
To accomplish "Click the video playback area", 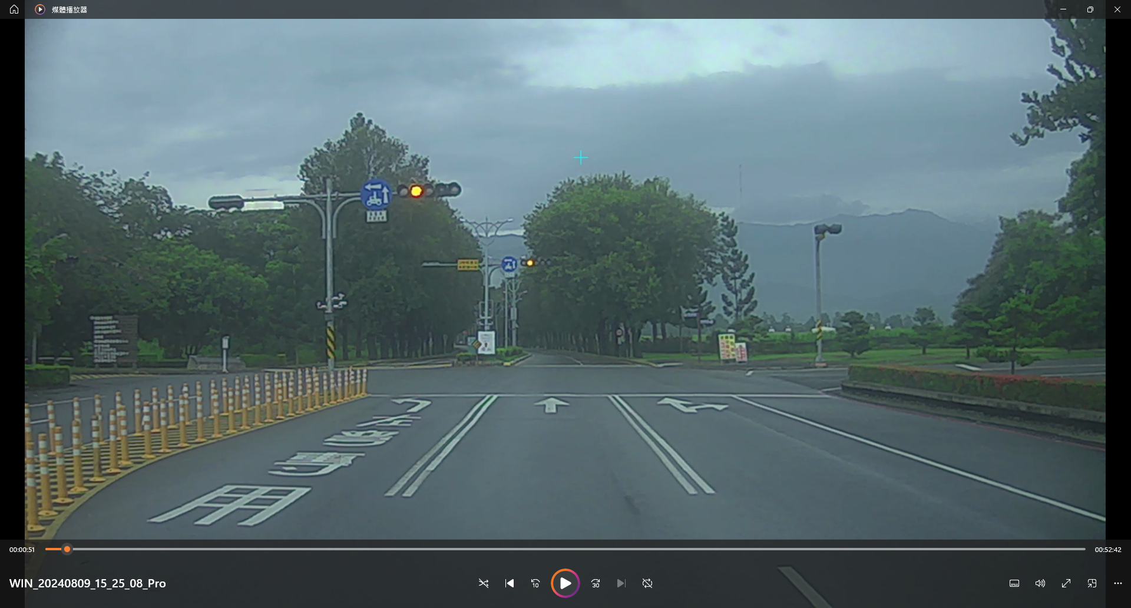I will click(565, 277).
